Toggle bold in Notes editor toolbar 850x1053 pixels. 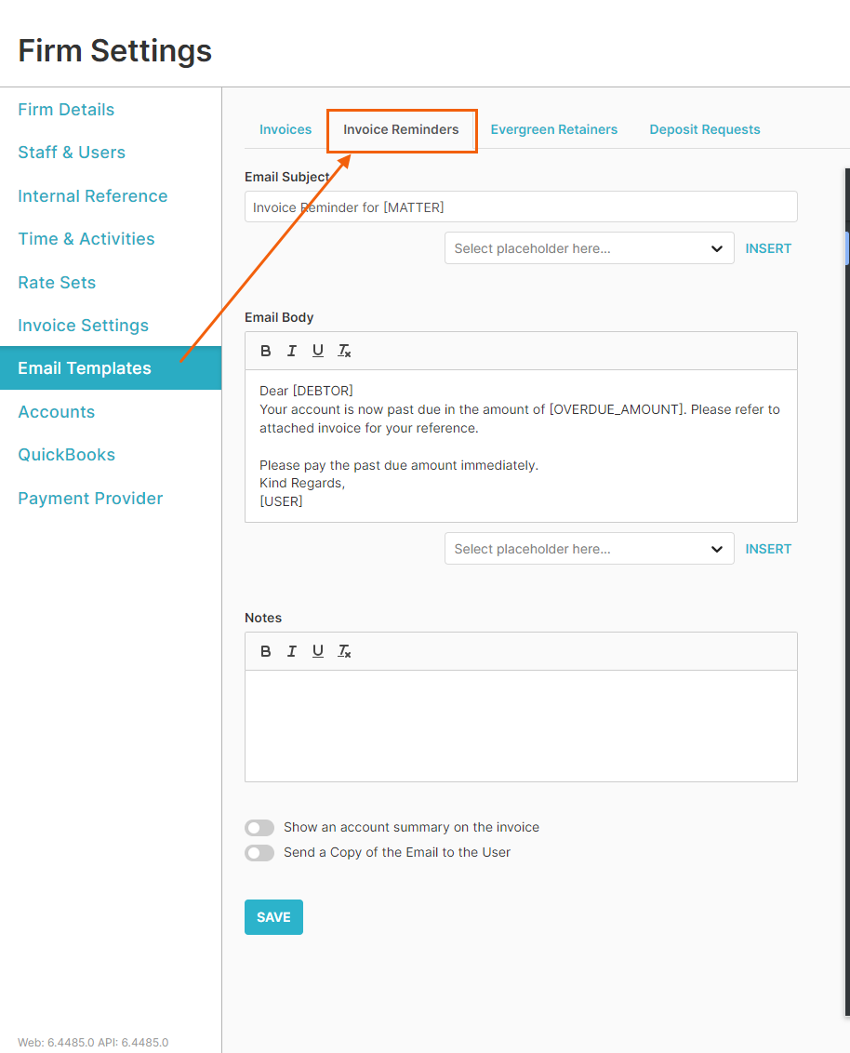266,651
